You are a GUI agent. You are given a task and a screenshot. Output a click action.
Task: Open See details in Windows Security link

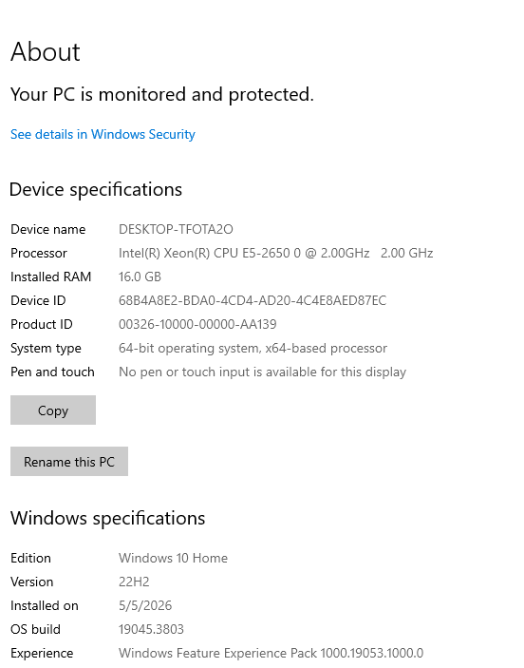pos(103,134)
